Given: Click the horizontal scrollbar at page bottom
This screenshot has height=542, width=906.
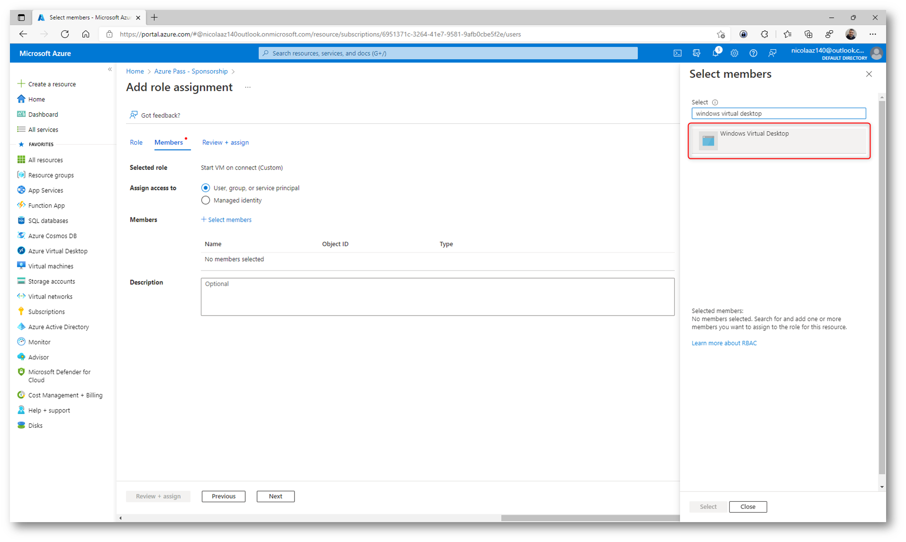Looking at the screenshot, I should click(590, 518).
